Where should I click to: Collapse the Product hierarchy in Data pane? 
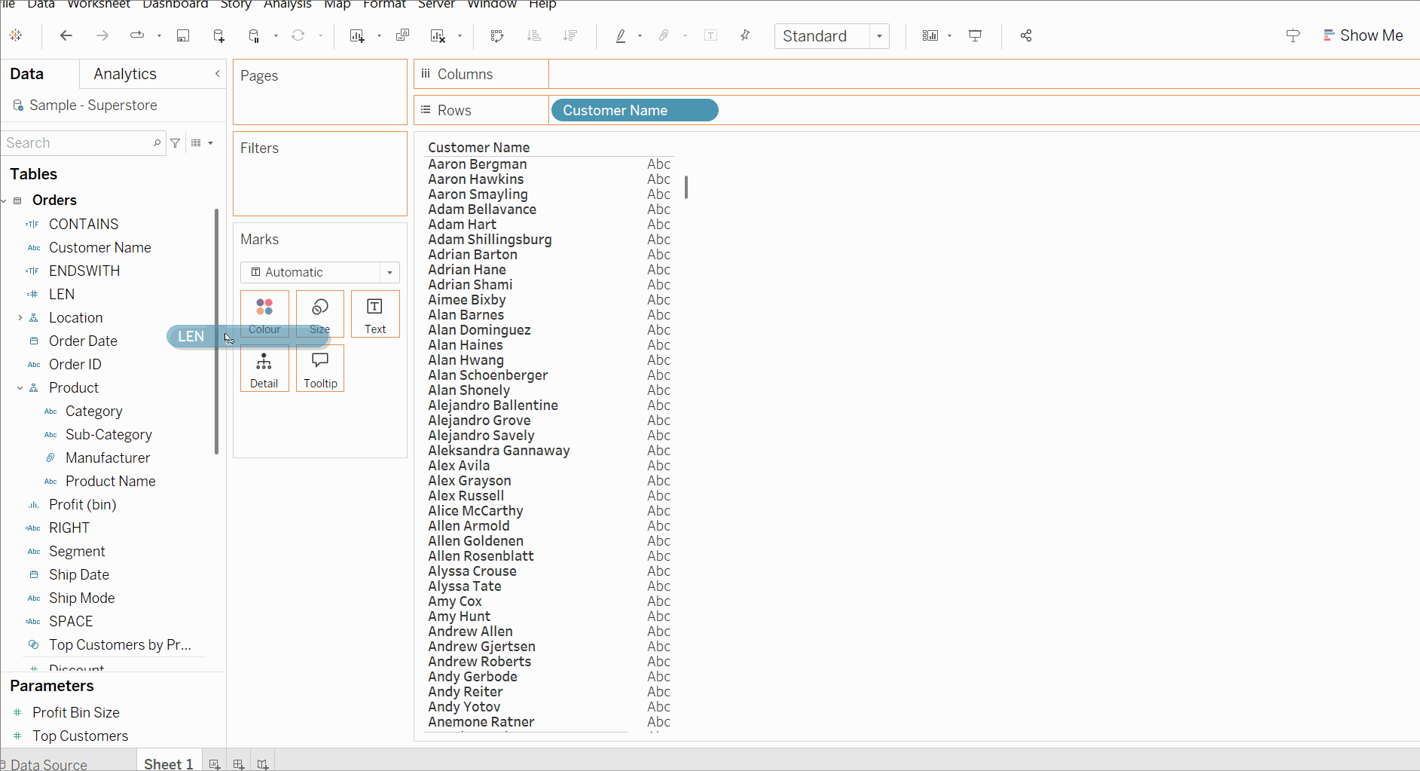[20, 388]
